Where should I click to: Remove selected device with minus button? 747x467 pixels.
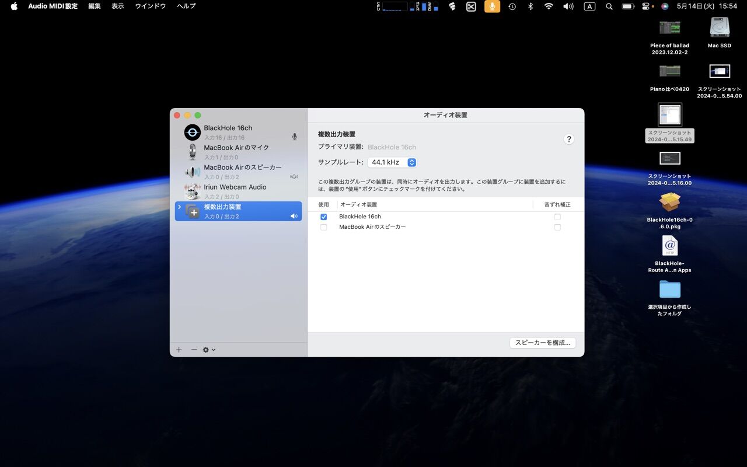pyautogui.click(x=194, y=350)
